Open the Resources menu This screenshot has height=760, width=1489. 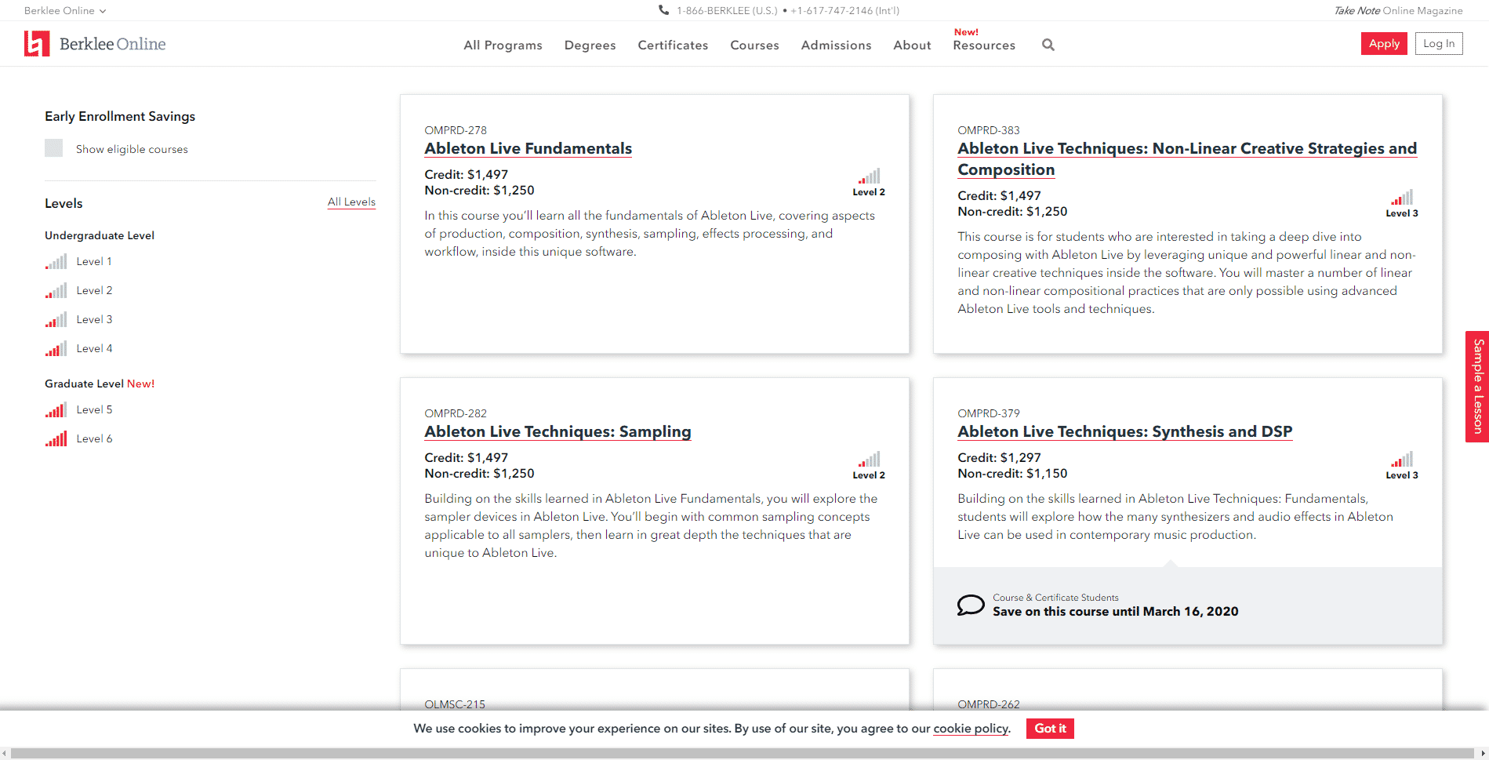click(x=984, y=45)
